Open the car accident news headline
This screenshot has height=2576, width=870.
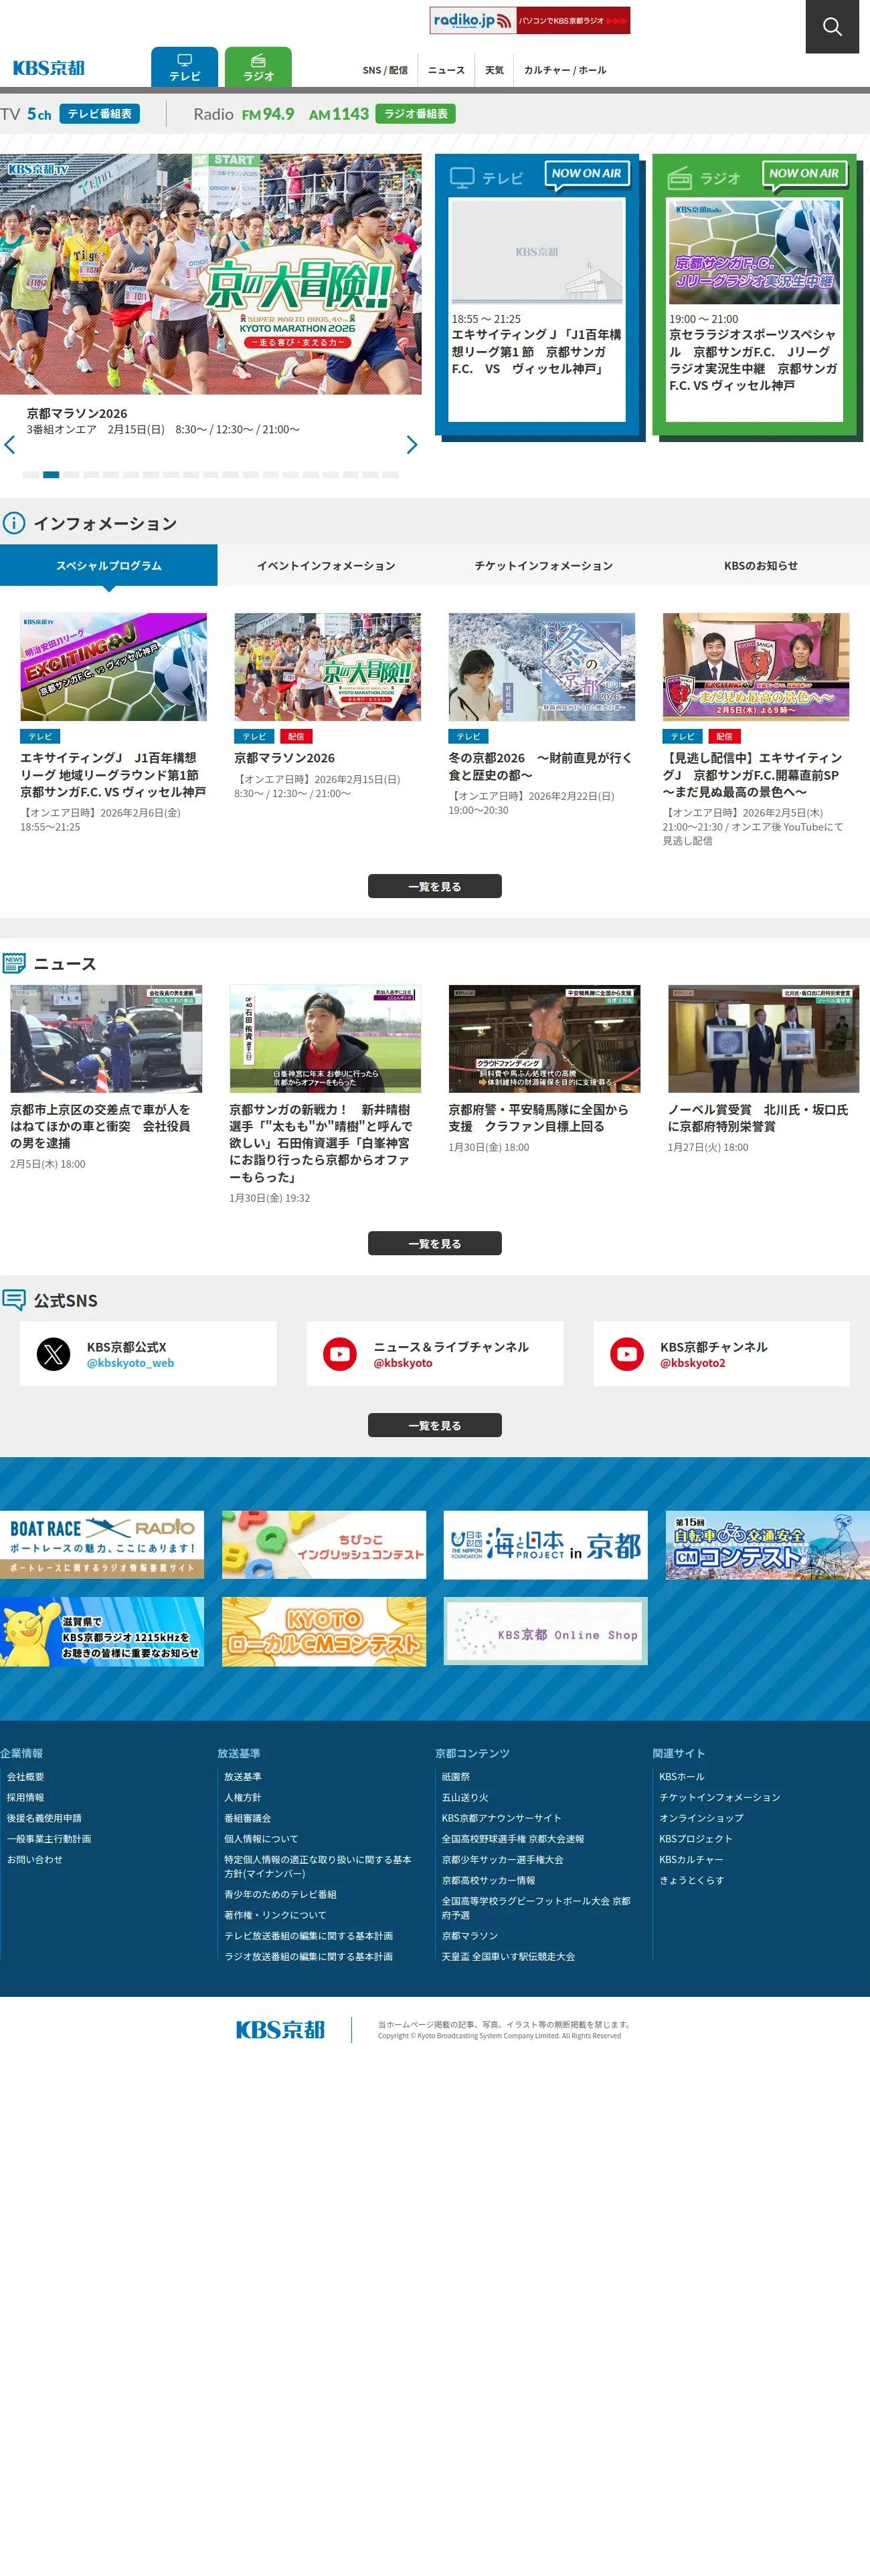click(x=100, y=1126)
